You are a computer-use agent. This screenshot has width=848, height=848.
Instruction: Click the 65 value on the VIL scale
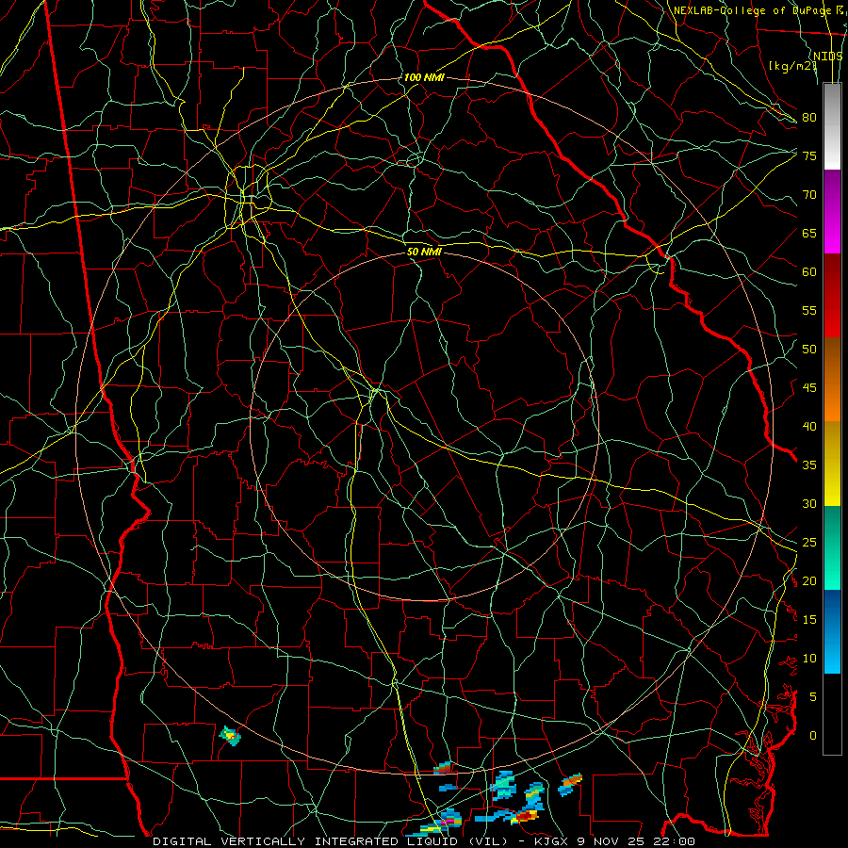click(809, 233)
